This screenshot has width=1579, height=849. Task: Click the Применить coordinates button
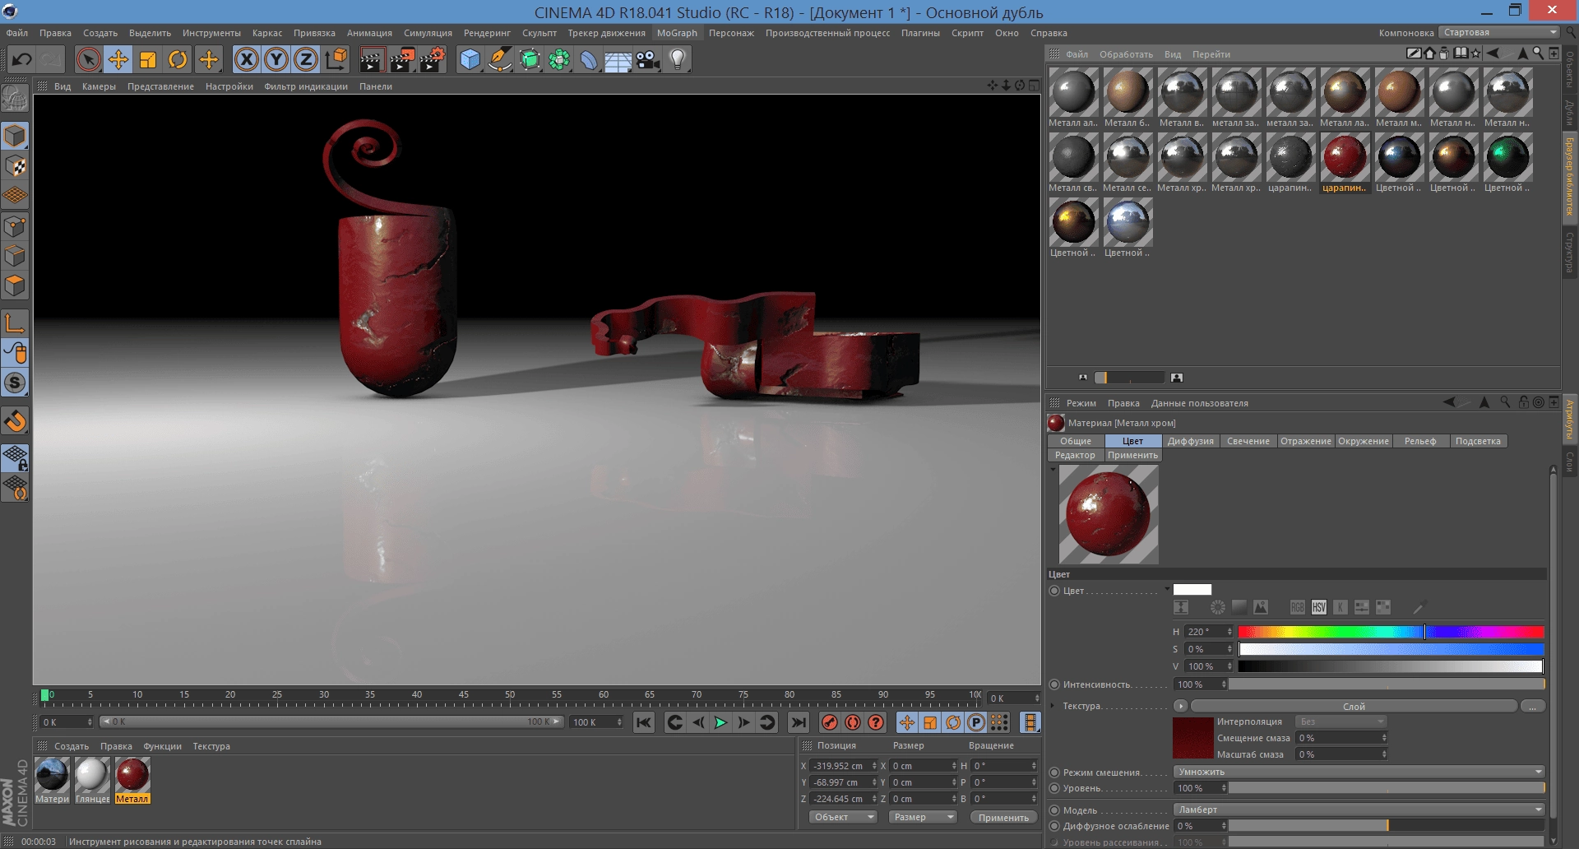[x=1003, y=817]
